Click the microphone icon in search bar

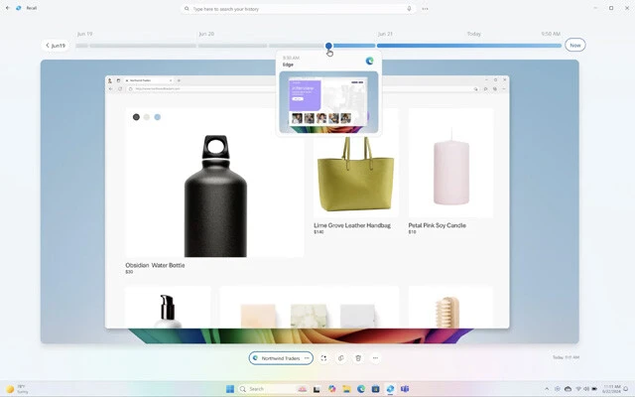click(x=409, y=8)
